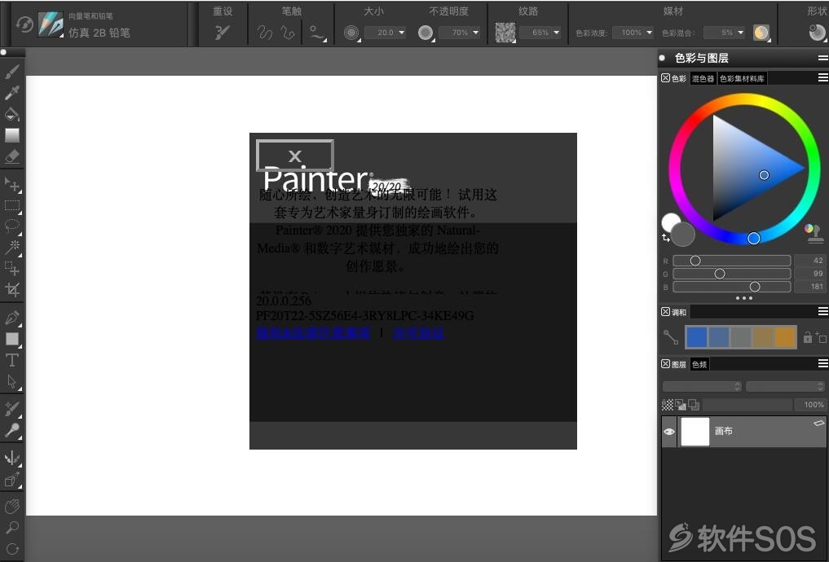The width and height of the screenshot is (829, 562).
Task: Toggle preserve transparency checker icon
Action: click(668, 405)
